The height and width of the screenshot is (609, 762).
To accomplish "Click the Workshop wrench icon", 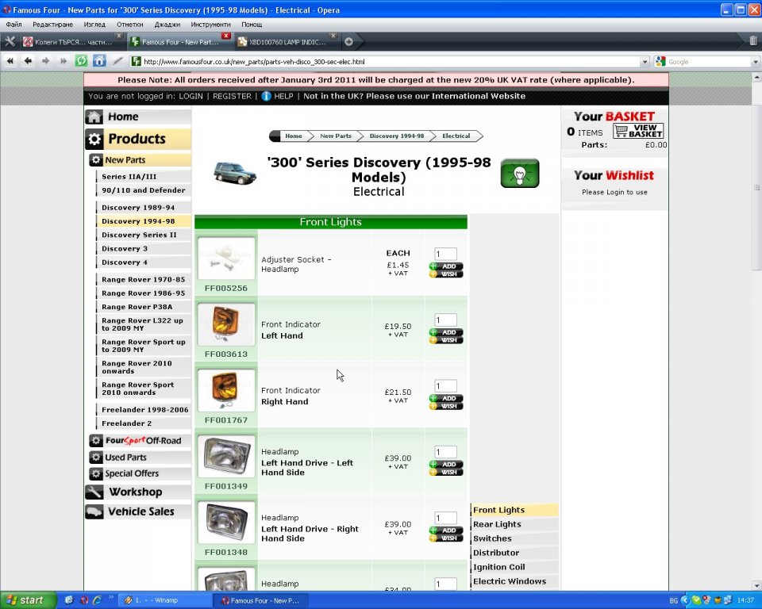I will [x=94, y=492].
